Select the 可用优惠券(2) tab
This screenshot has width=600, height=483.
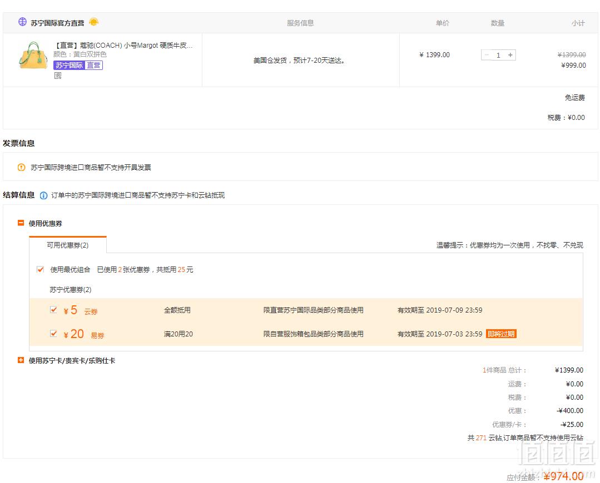click(x=68, y=245)
